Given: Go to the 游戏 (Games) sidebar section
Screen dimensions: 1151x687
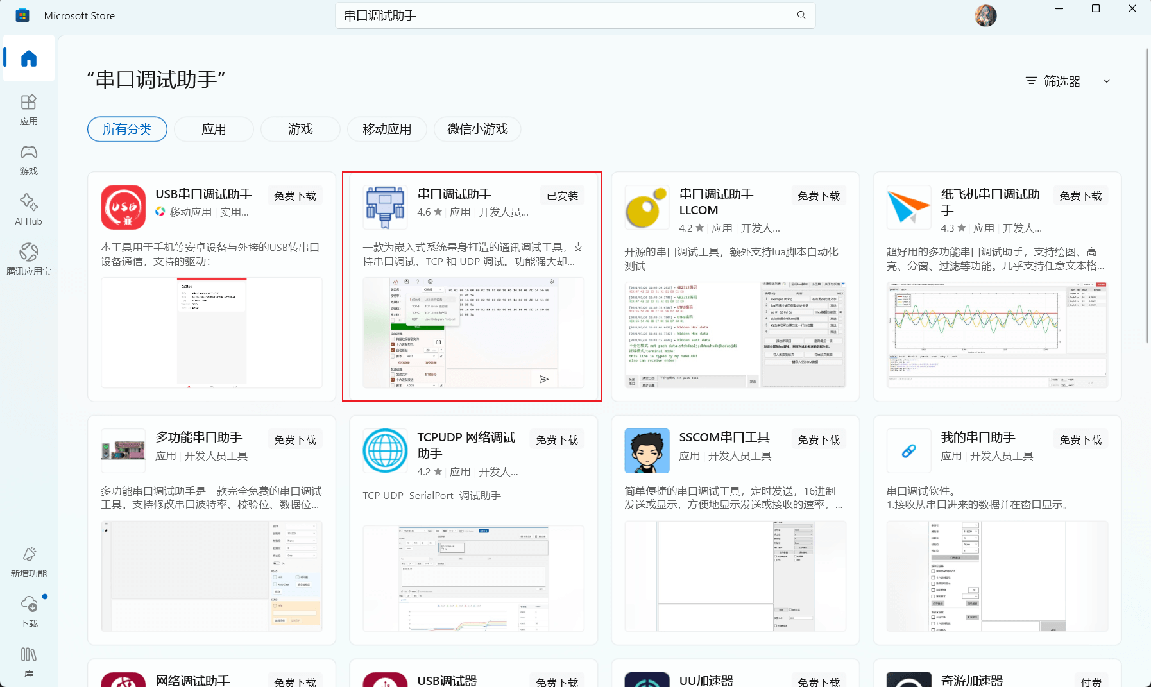Looking at the screenshot, I should point(29,160).
